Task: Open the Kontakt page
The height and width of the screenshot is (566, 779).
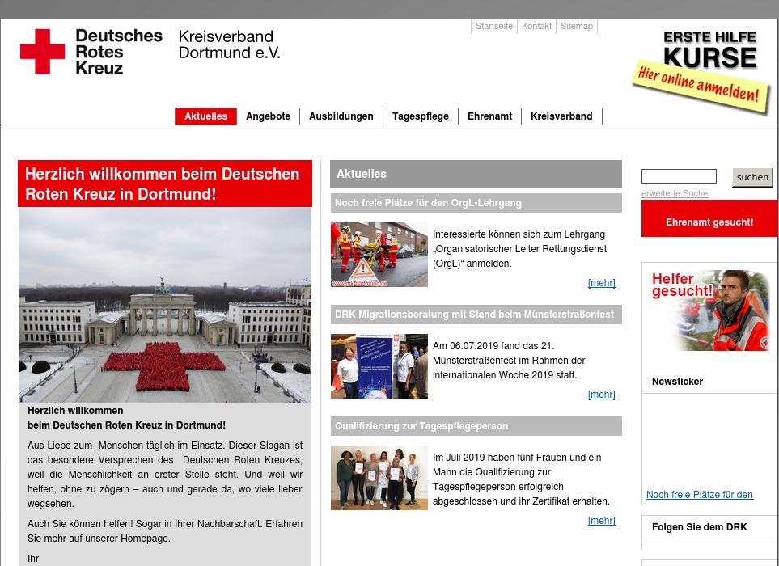Action: point(536,26)
